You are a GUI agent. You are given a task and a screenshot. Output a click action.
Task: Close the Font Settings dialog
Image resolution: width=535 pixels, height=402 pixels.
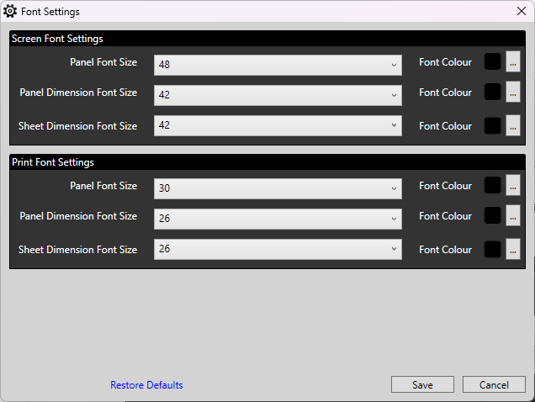[521, 11]
